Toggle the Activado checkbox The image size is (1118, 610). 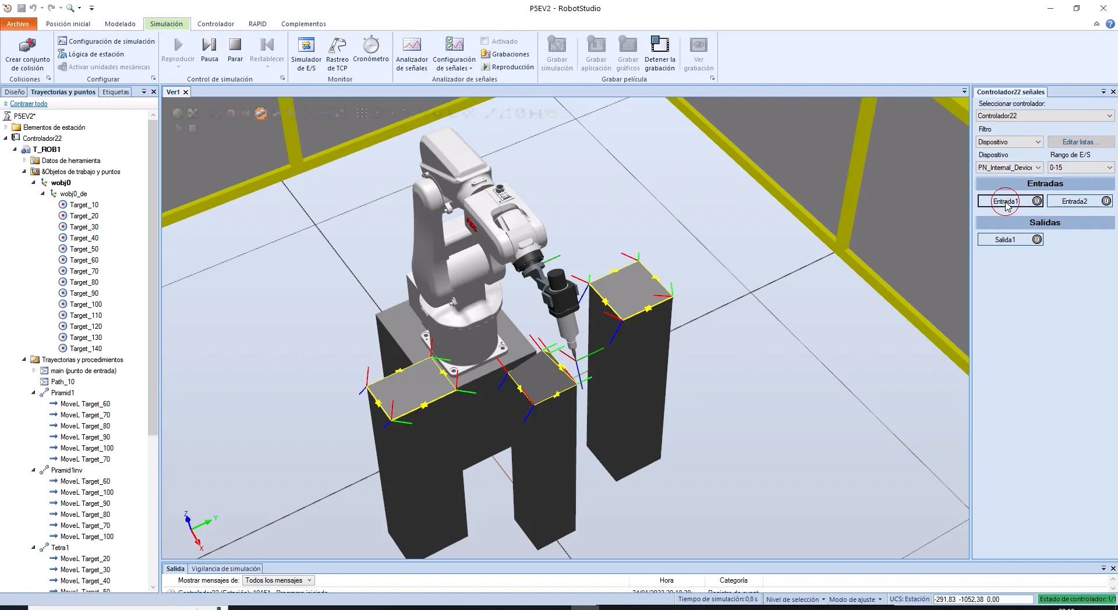pyautogui.click(x=484, y=41)
